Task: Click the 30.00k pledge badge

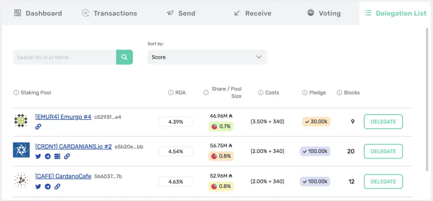Action: coord(316,122)
